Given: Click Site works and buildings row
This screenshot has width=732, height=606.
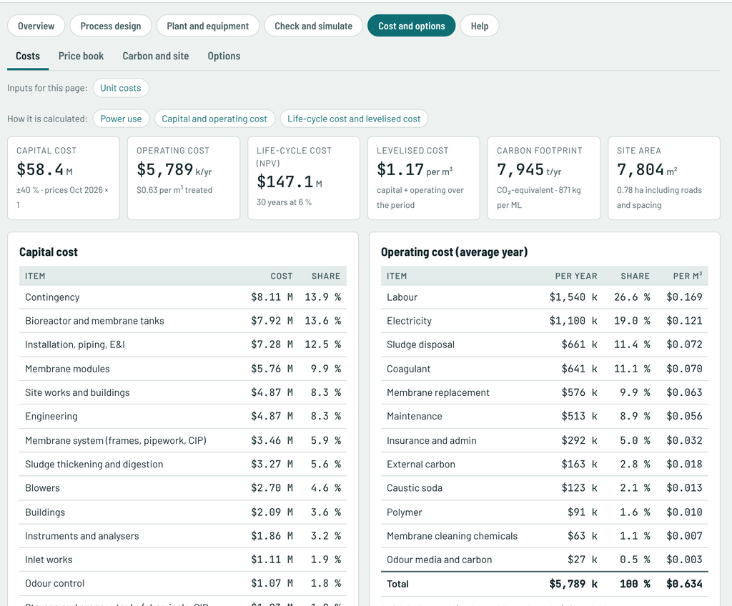Looking at the screenshot, I should pyautogui.click(x=183, y=392).
